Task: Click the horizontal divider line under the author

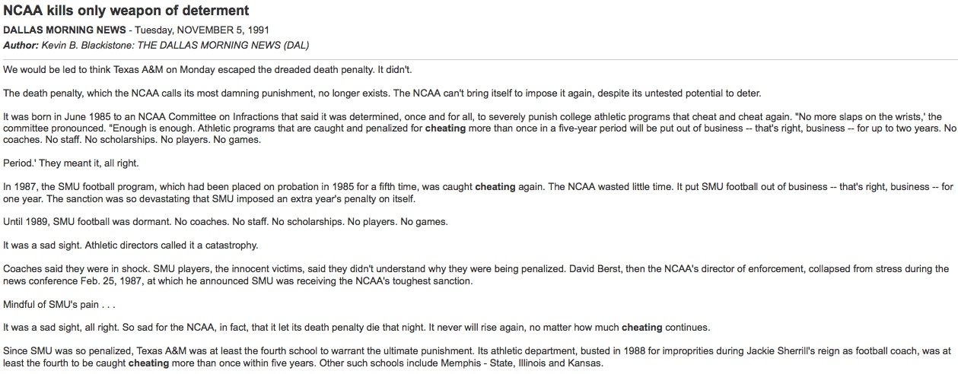Action: [x=479, y=59]
